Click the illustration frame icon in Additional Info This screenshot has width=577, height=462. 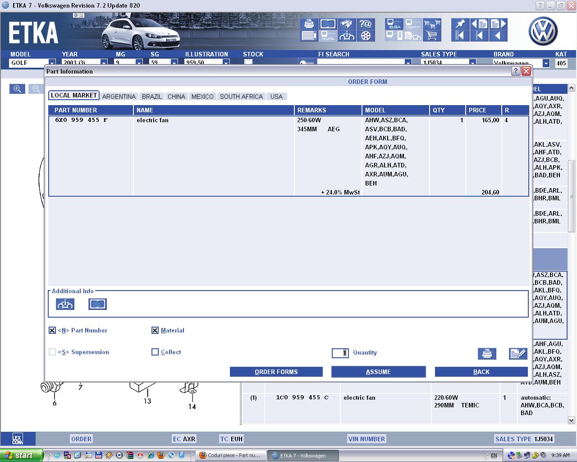(x=97, y=304)
